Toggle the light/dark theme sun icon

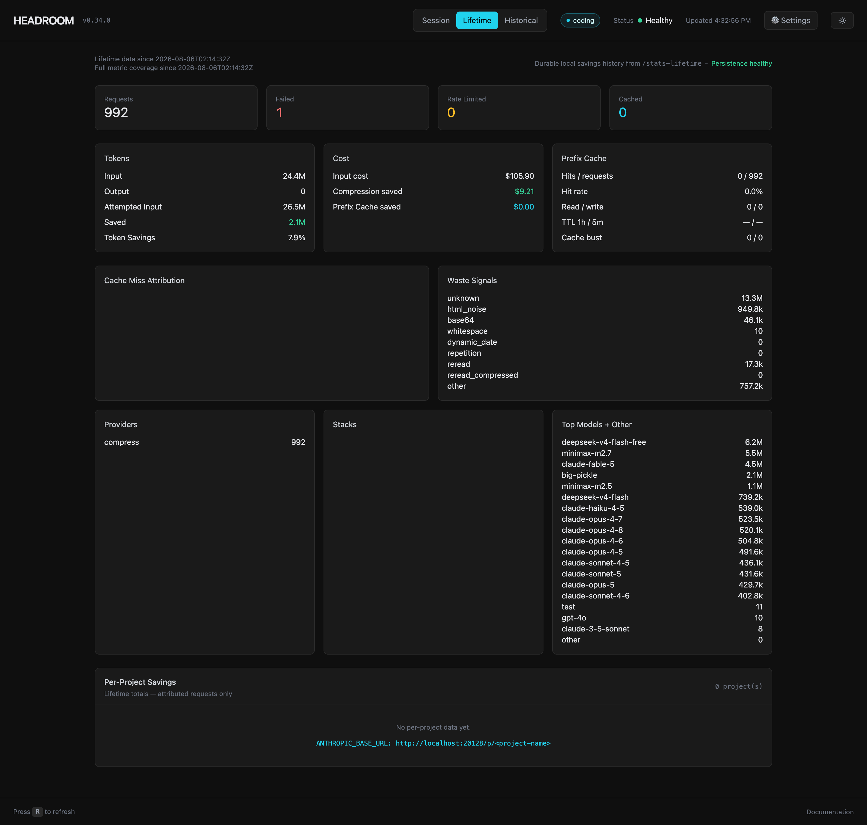(x=841, y=20)
